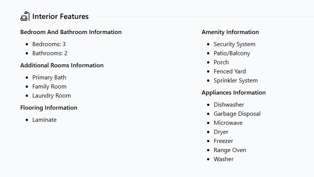Click the Amenity Information heading
The width and height of the screenshot is (314, 177).
230,32
